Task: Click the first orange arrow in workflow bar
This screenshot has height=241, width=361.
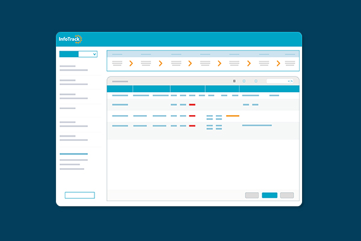Action: pyautogui.click(x=131, y=63)
